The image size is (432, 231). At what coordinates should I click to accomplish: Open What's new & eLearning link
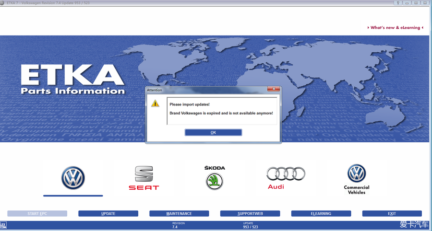tap(396, 27)
